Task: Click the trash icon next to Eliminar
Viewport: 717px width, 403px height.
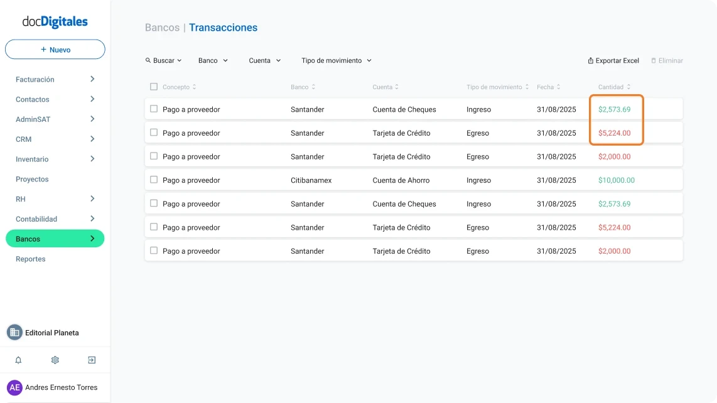Action: click(654, 60)
